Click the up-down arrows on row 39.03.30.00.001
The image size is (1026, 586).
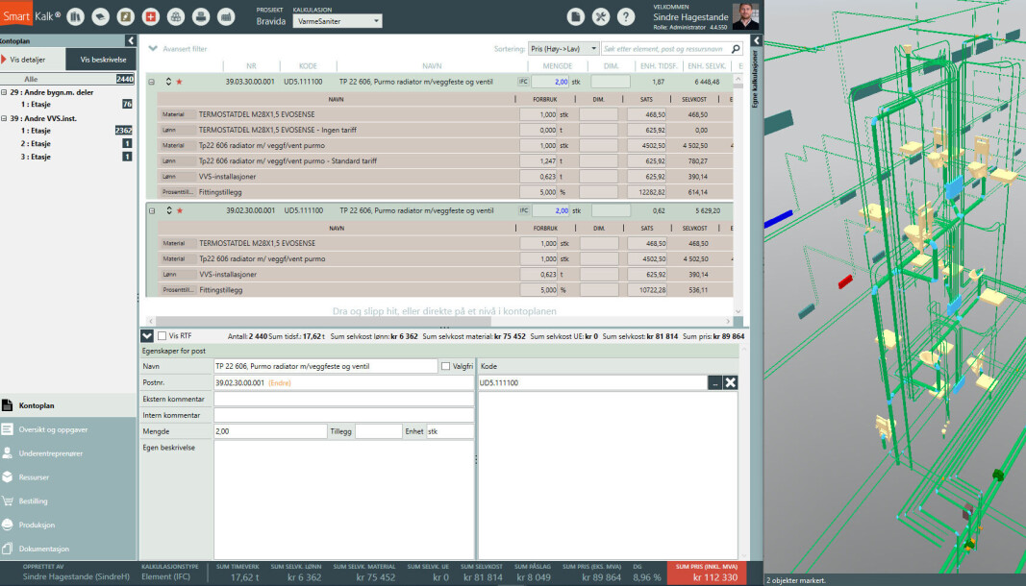pyautogui.click(x=168, y=82)
